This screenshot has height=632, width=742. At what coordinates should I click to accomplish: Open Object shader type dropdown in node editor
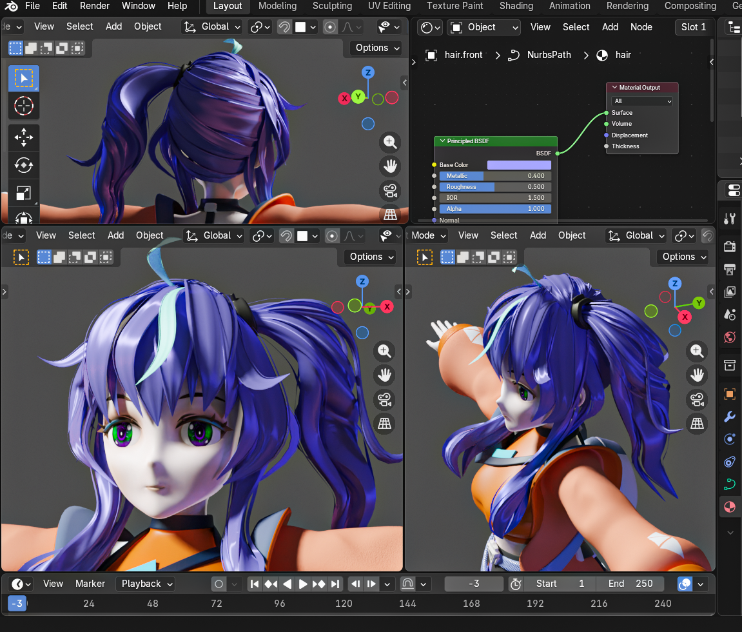(483, 28)
